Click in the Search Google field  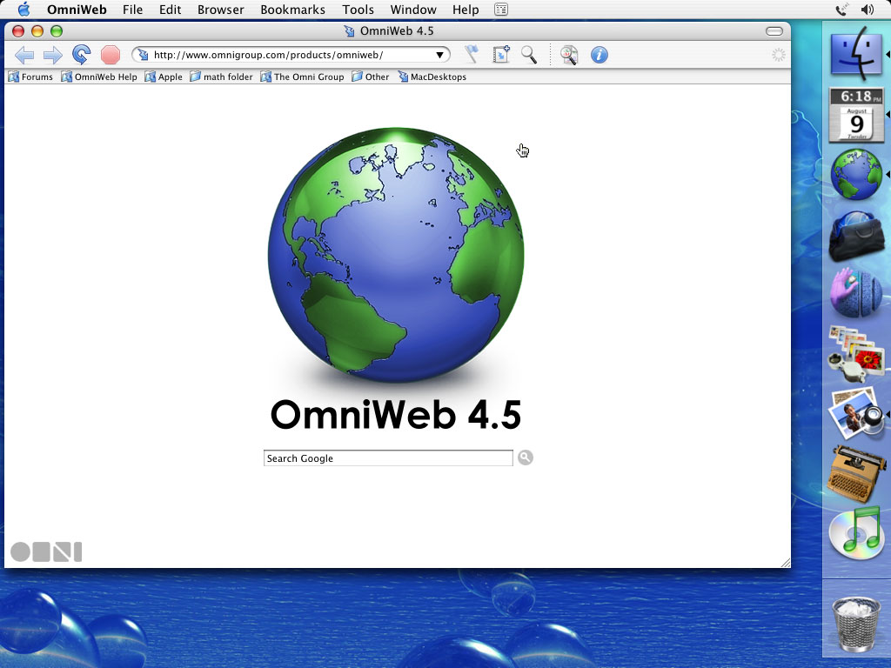tap(388, 458)
